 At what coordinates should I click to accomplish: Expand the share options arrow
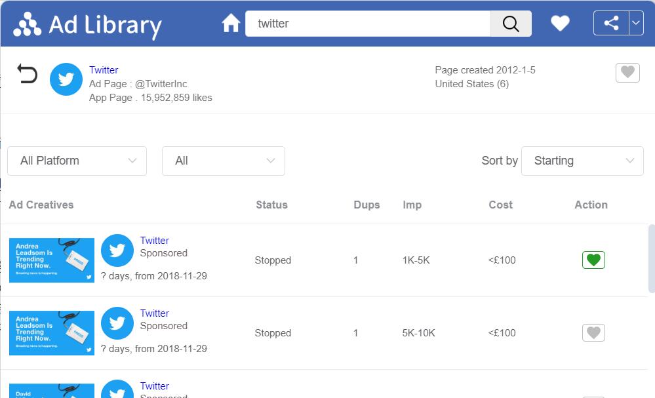click(x=636, y=23)
